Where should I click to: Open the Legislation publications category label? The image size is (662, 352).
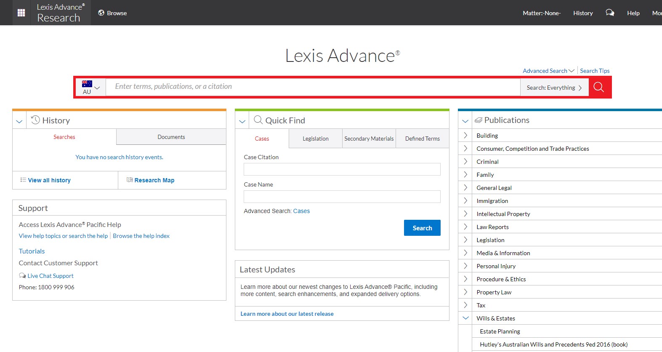490,240
